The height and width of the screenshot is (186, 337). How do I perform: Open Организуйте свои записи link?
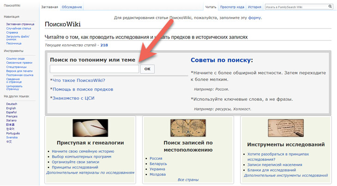coord(75,162)
